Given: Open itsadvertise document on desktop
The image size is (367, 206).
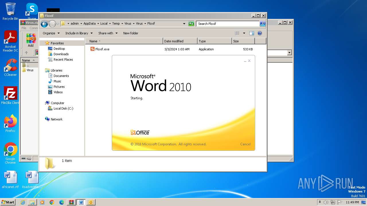Looking at the screenshot, I should point(32,180).
